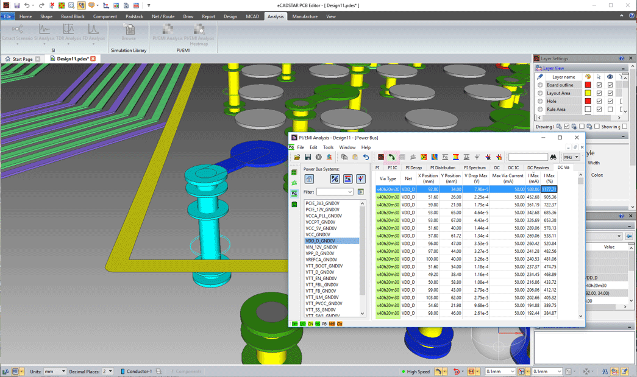
Task: Select PCIE_3V3_GND0V in power bus list
Action: [322, 203]
